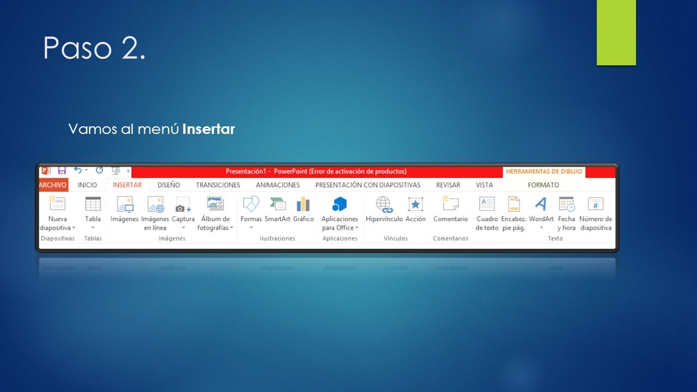
Task: Click the WordArt letter icon
Action: (541, 204)
